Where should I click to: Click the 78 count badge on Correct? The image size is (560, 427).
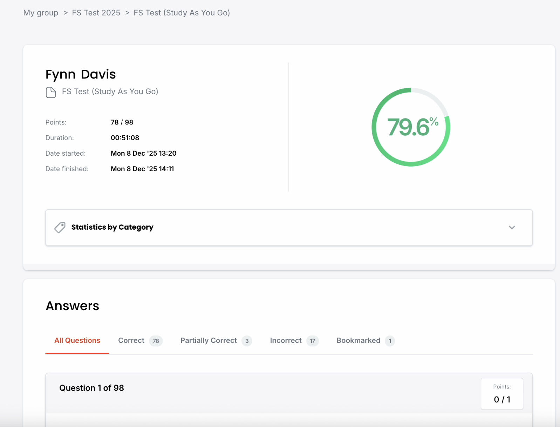click(x=156, y=341)
